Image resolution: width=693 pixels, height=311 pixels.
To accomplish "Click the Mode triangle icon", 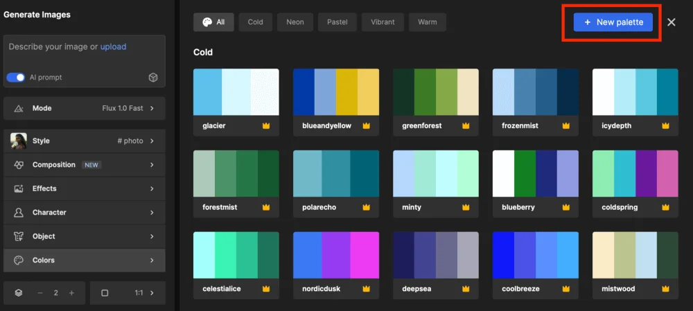I will (x=19, y=109).
